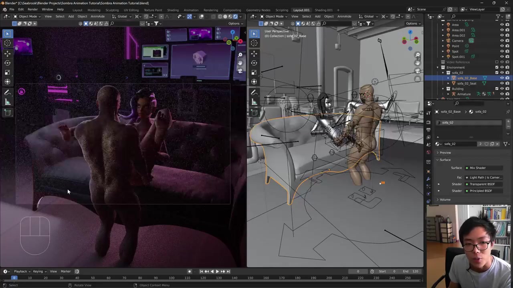The width and height of the screenshot is (513, 288).
Task: Collapse the sofa_02 collection in outliner
Action: (443, 73)
